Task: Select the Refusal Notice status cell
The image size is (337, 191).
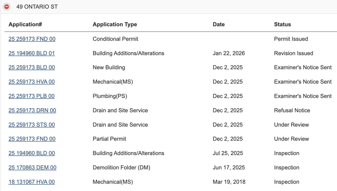Action: 292,110
